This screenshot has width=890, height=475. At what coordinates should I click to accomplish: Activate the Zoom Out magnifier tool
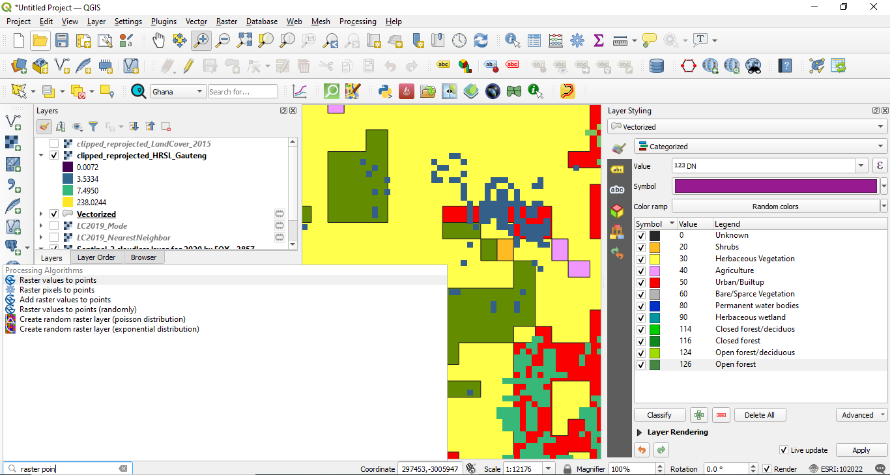click(223, 40)
